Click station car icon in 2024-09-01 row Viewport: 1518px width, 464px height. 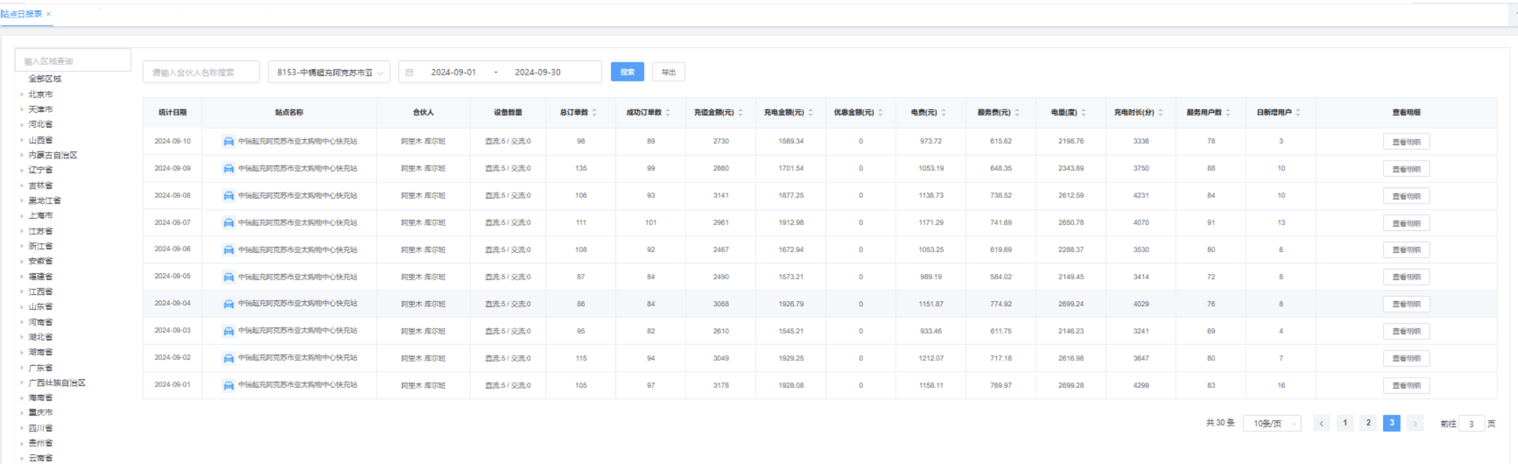point(228,385)
